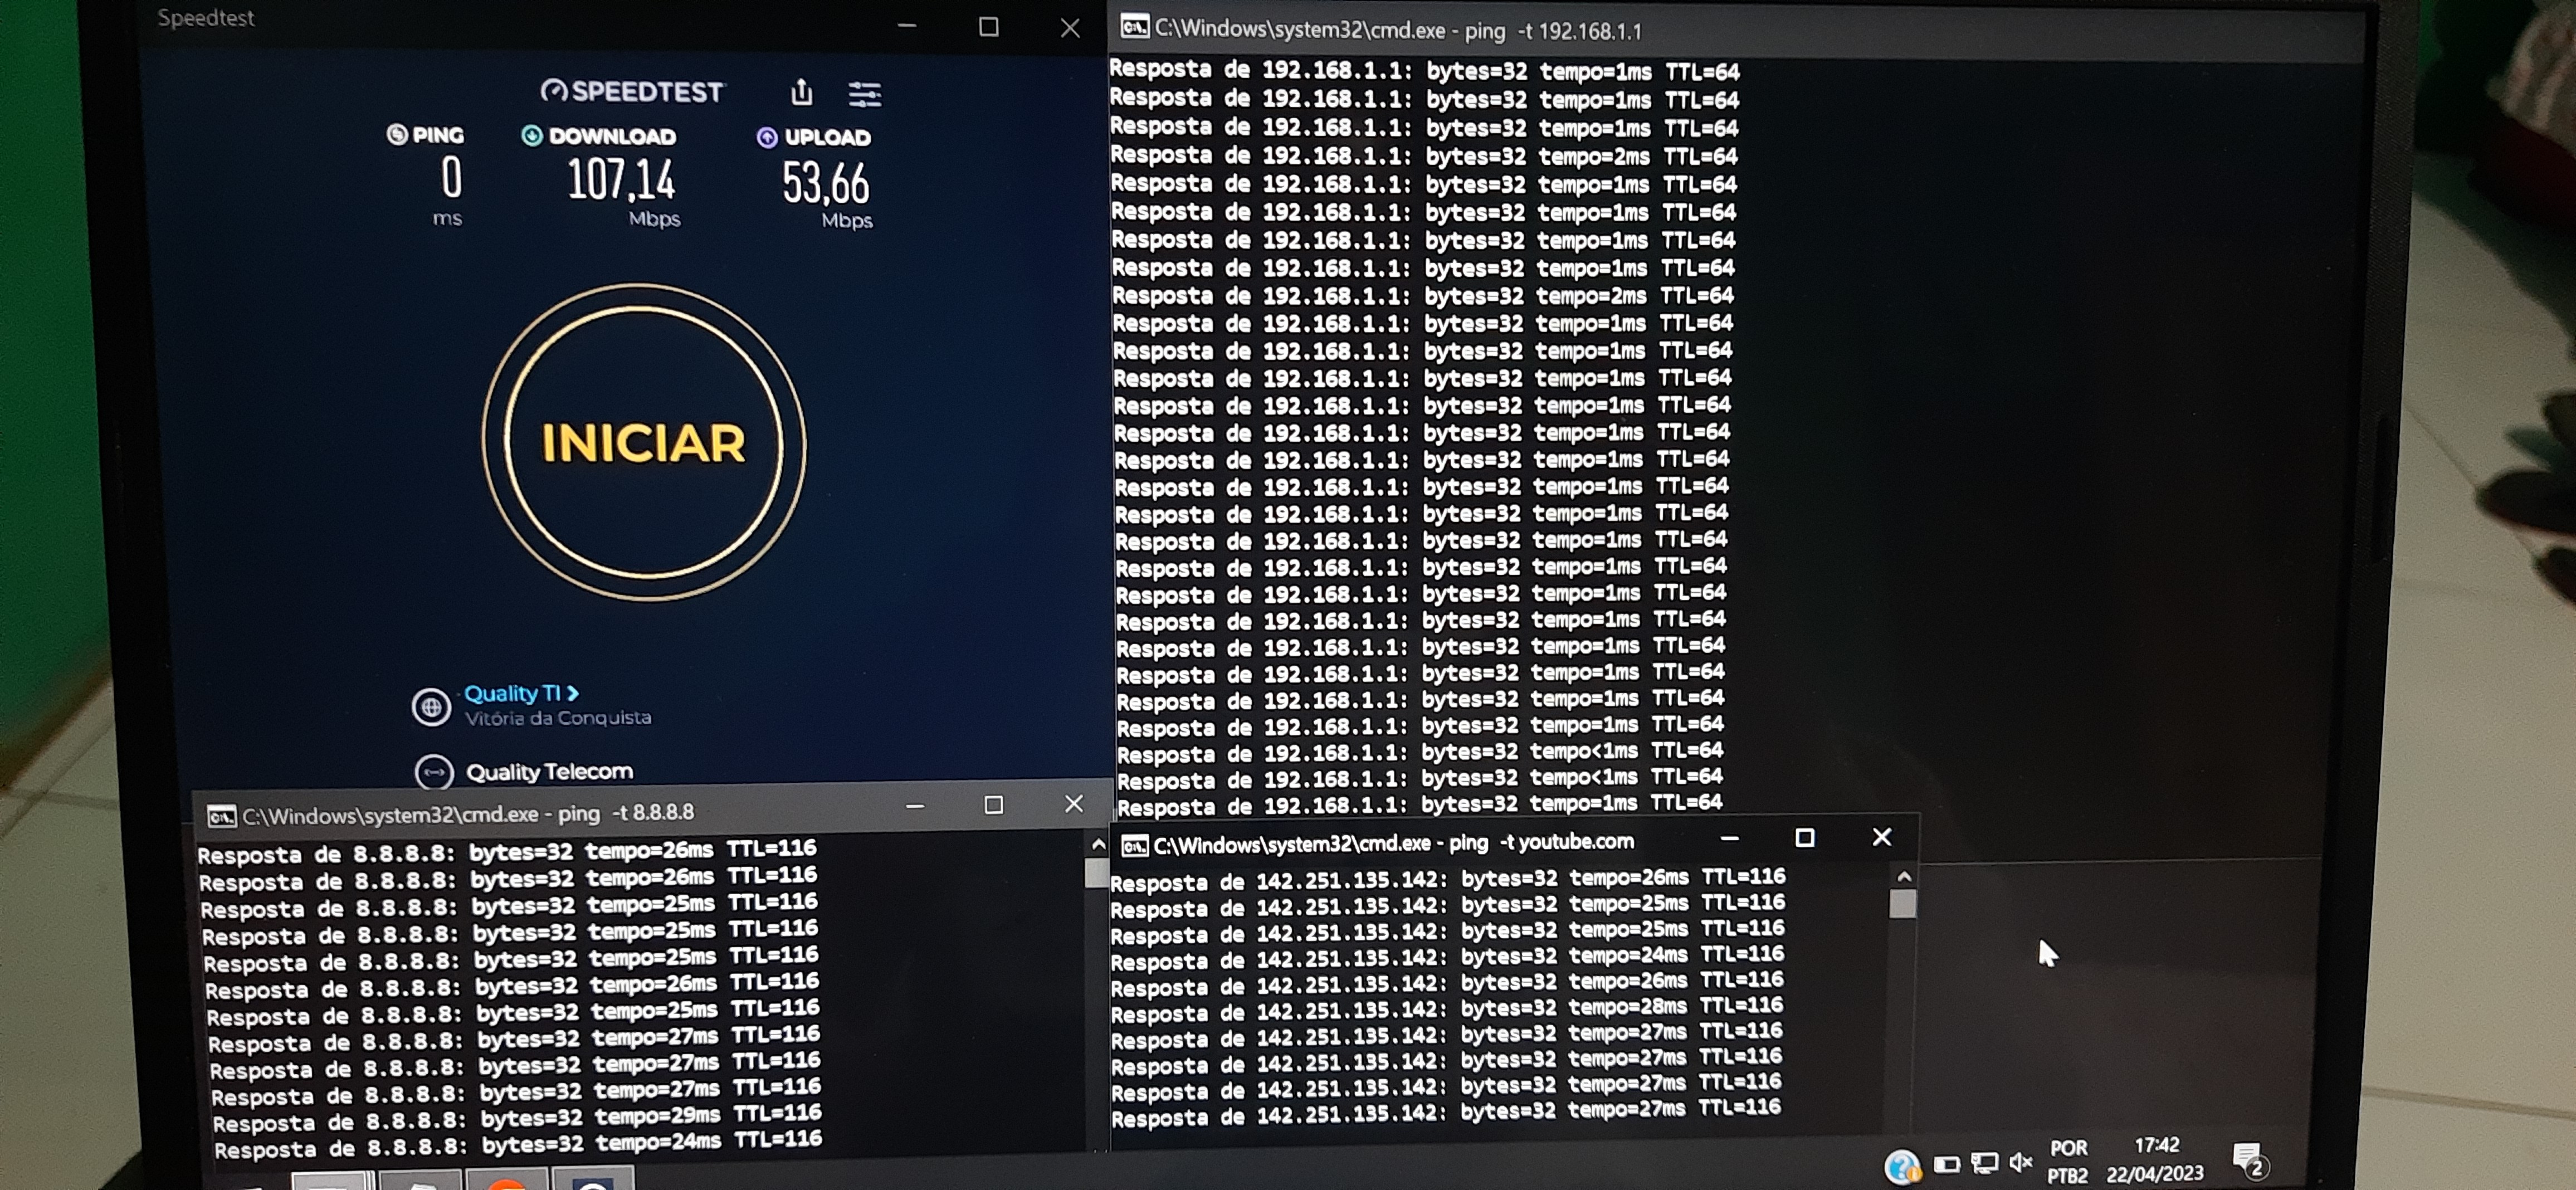Click the cmd icon in ping 8.8.8.8 titlebar

point(221,816)
